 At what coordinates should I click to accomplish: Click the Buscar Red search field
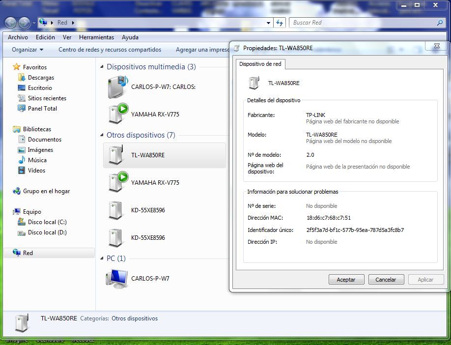(x=363, y=23)
